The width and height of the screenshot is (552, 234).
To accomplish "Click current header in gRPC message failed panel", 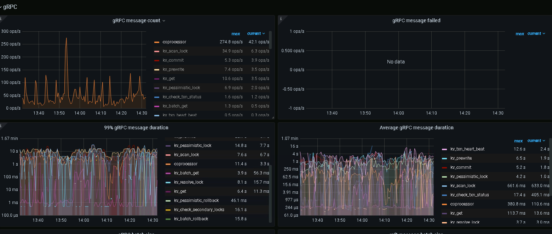I will click(x=534, y=33).
